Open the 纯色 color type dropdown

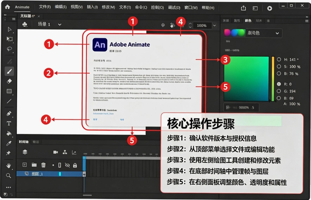[x=263, y=33]
